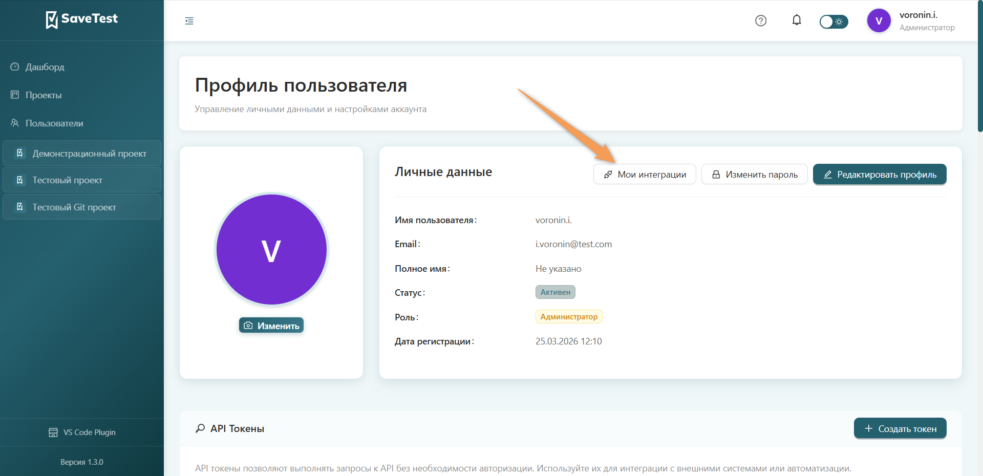Click email i.voronin@test.com

(x=573, y=244)
